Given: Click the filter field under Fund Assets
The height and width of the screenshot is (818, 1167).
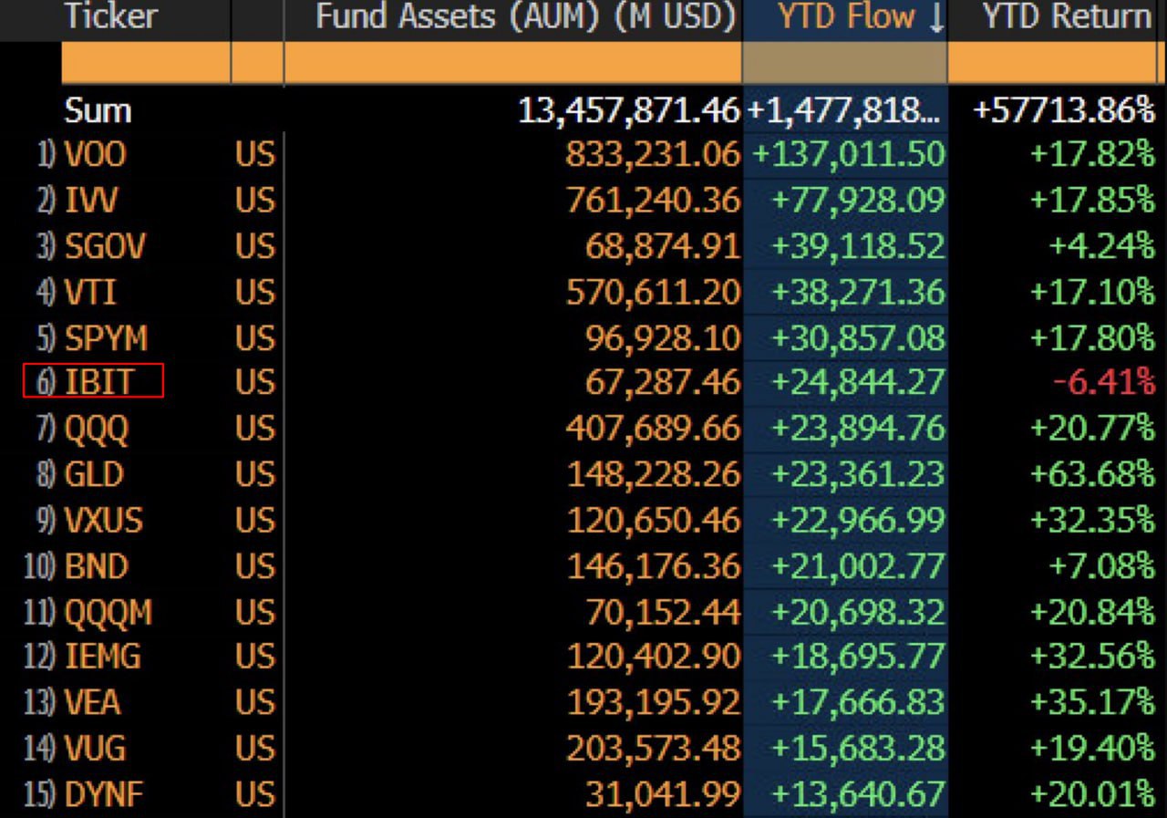Looking at the screenshot, I should (512, 64).
